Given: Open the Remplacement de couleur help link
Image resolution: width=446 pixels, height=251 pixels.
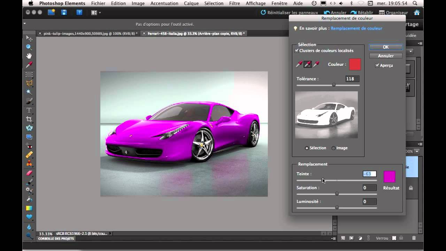Looking at the screenshot, I should tap(356, 28).
